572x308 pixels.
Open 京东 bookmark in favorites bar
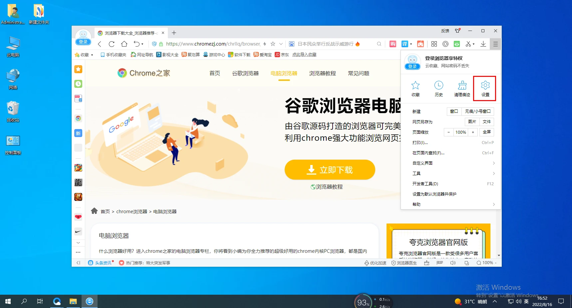tap(282, 55)
